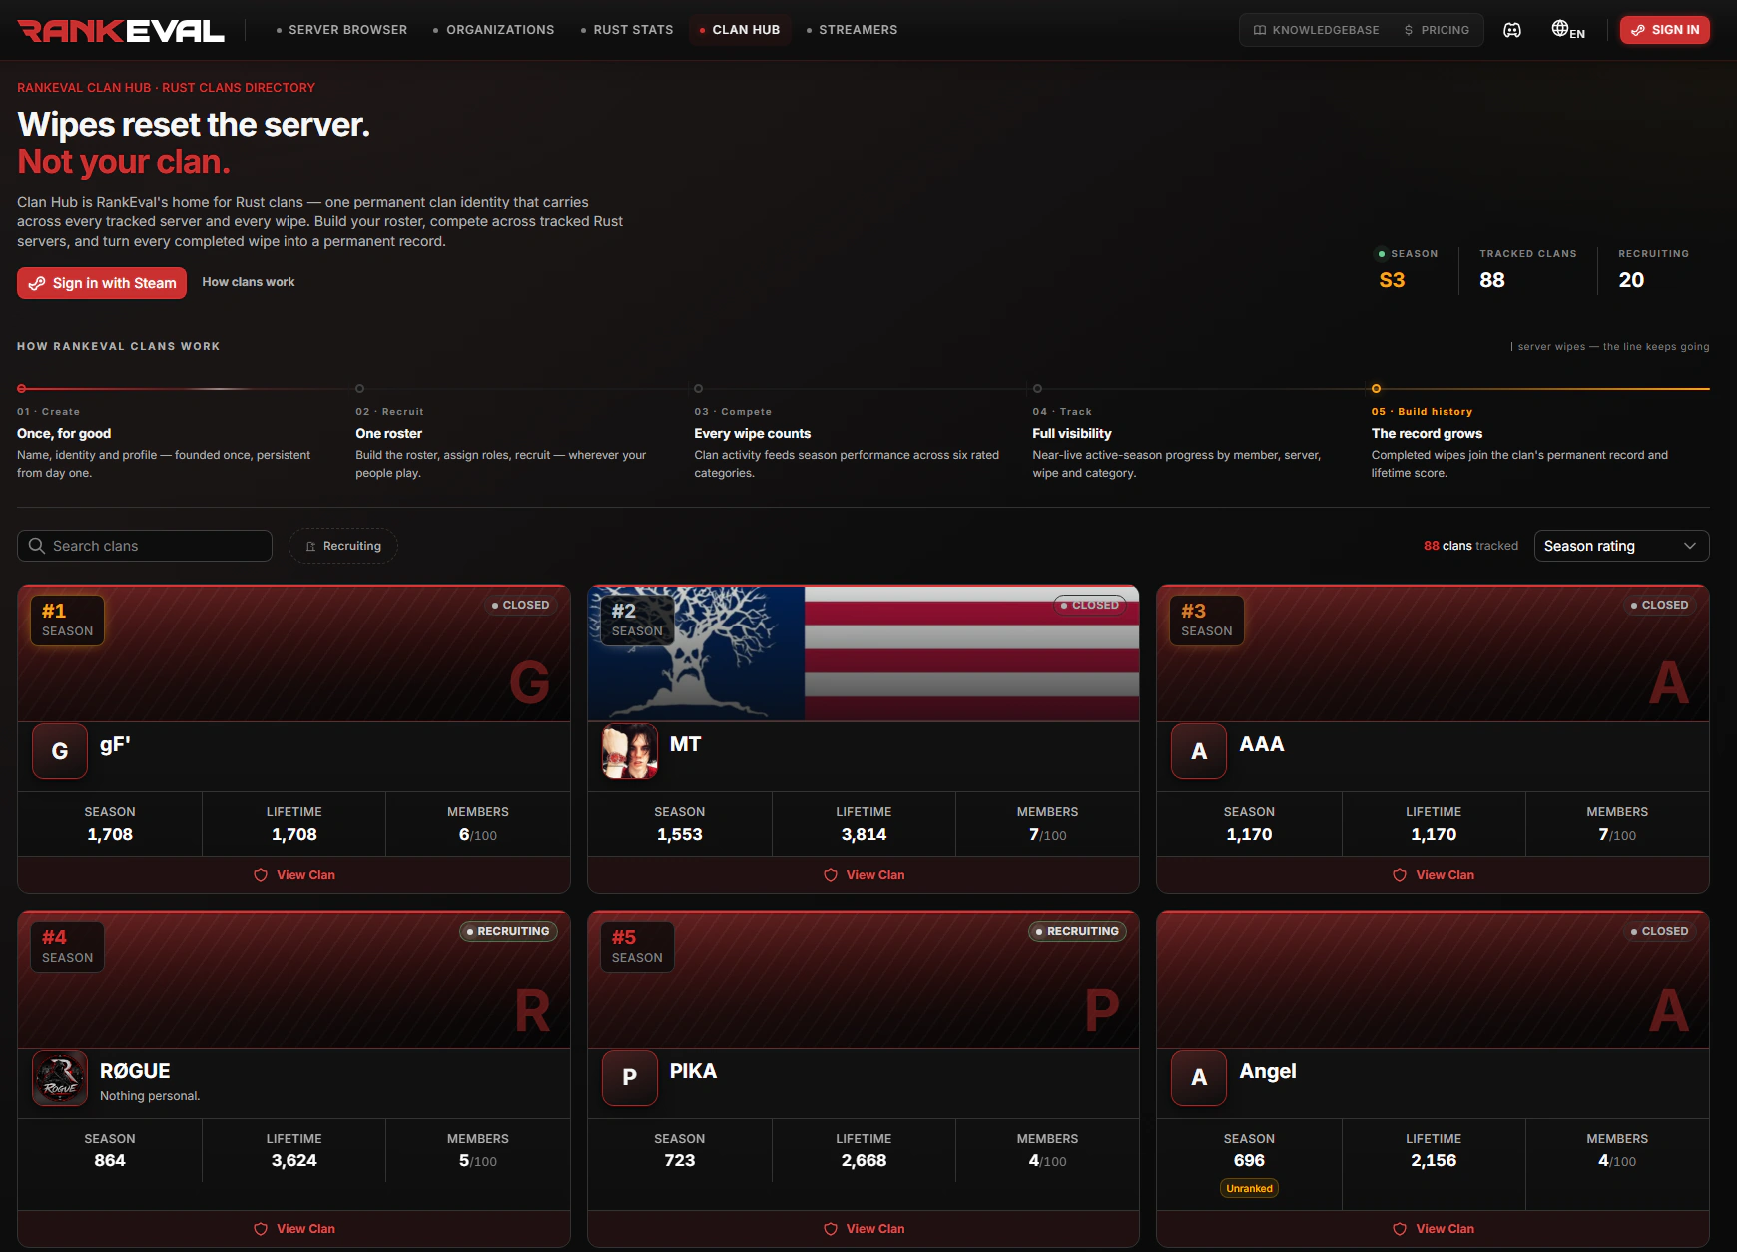Viewport: 1737px width, 1252px height.
Task: Click the Angel clan name
Action: coord(1268,1071)
